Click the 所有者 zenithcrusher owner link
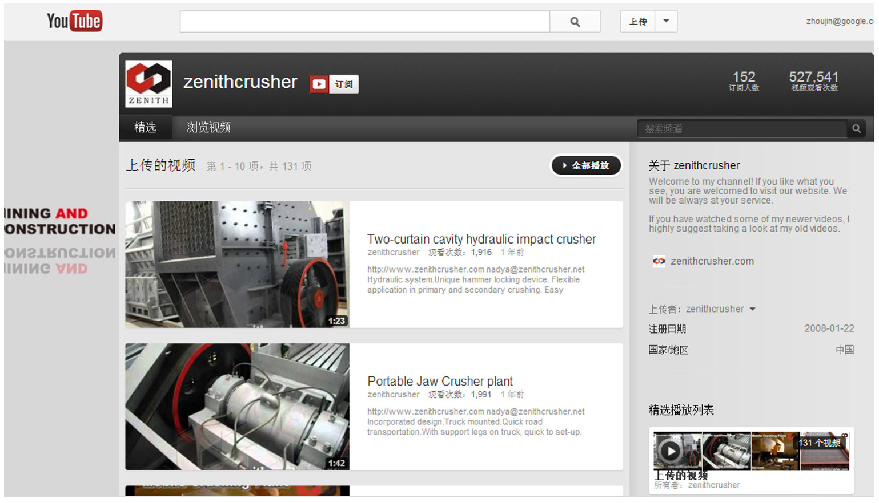Image resolution: width=879 pixels, height=503 pixels. (714, 485)
